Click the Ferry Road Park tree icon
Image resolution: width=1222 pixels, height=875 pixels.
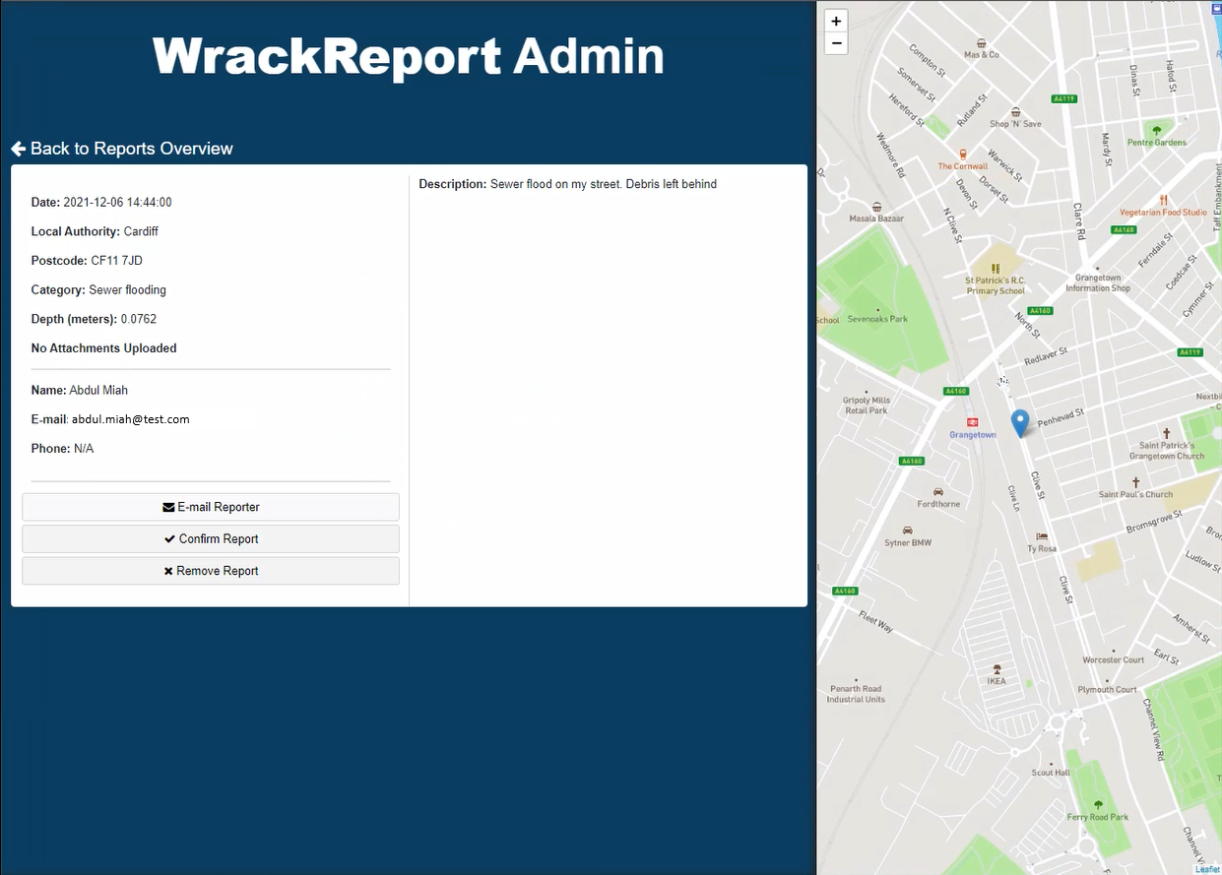coord(1098,804)
